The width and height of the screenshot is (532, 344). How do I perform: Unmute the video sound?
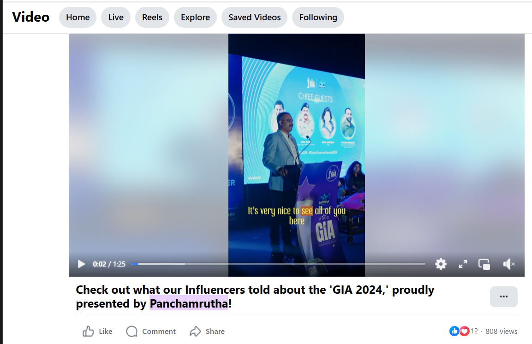(509, 264)
